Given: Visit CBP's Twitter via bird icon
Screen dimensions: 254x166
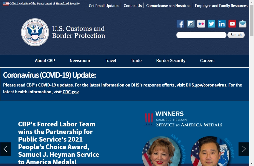Looking at the screenshot, I should coord(211,24).
